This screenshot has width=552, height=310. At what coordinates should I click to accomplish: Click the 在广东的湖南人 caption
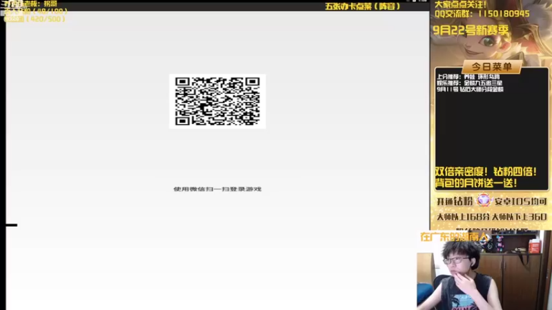tap(453, 237)
